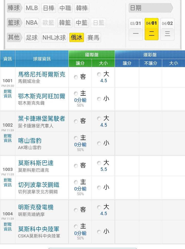This screenshot has width=185, height=249.
Task: Open team 明斯克發電機
Action: click(36, 207)
